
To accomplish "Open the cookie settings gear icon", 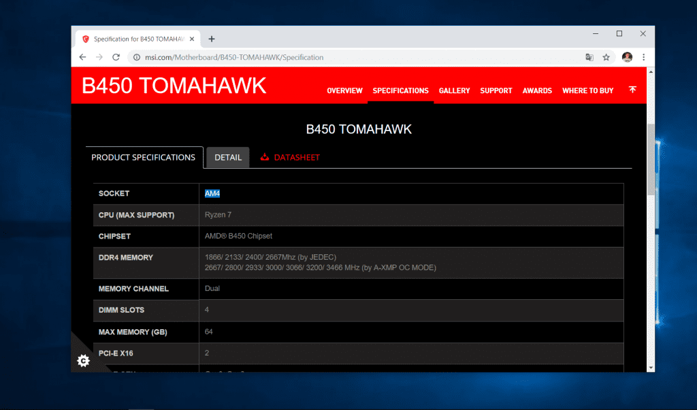I will point(84,360).
